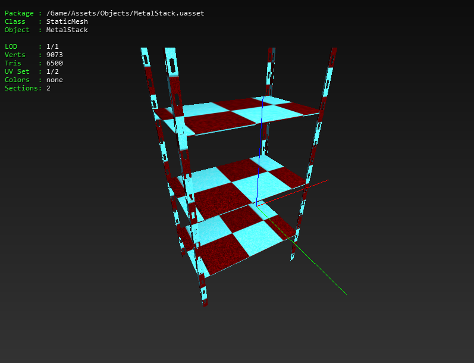The height and width of the screenshot is (363, 474).
Task: Click the green Colors label
Action: 17,80
